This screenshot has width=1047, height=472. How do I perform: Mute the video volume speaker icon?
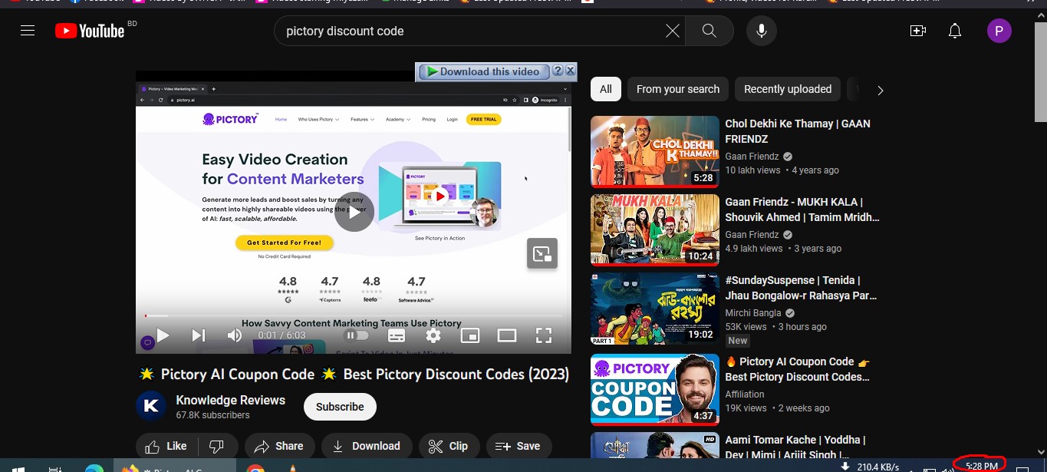(235, 335)
